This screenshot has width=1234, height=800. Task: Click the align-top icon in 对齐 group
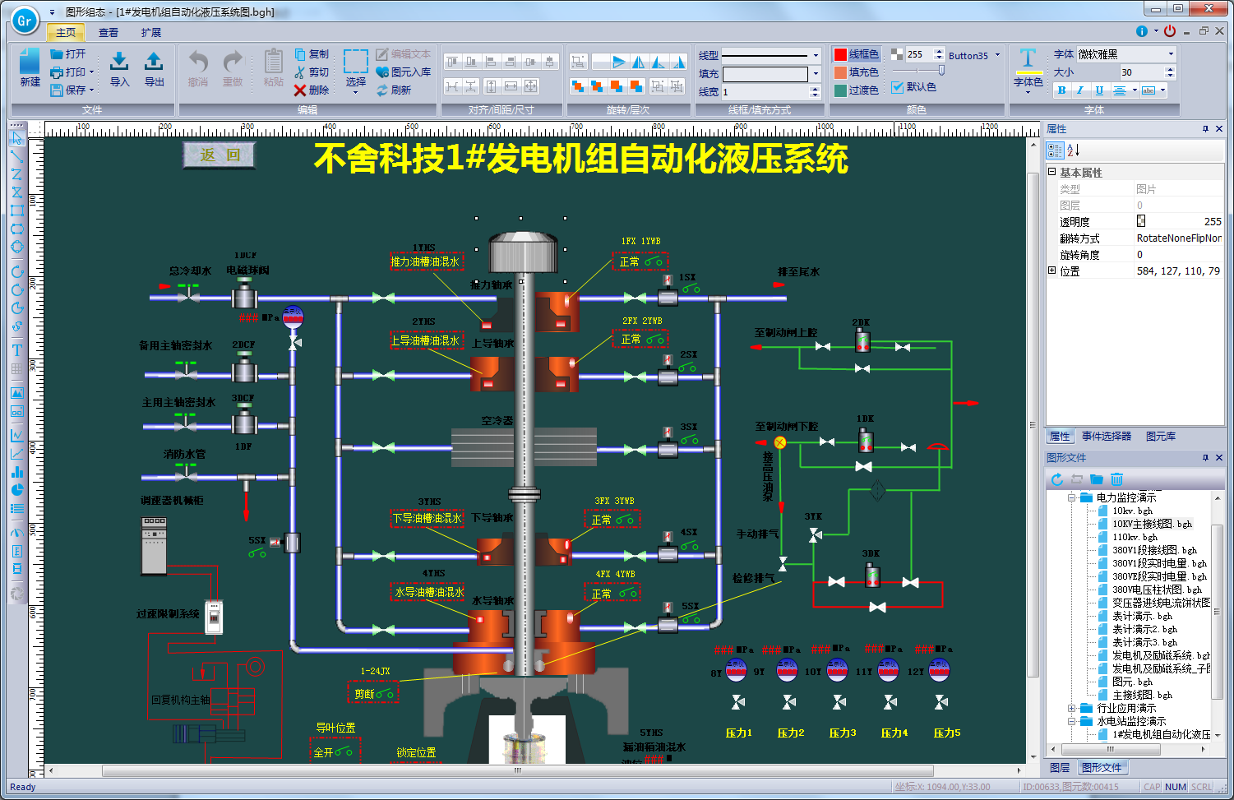(x=452, y=62)
